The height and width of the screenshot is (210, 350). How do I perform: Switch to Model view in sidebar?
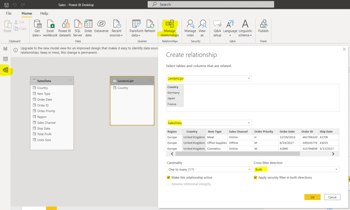click(x=5, y=70)
